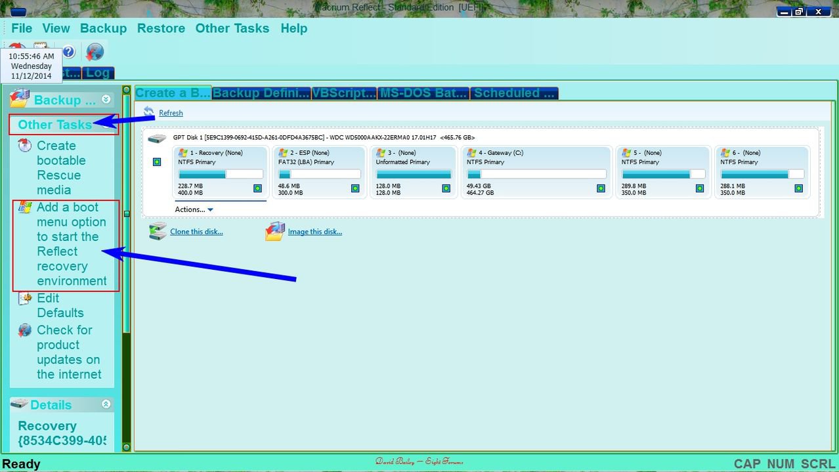The image size is (839, 472).
Task: Toggle checkbox for 4 - Gateway (C:) partition
Action: 601,188
